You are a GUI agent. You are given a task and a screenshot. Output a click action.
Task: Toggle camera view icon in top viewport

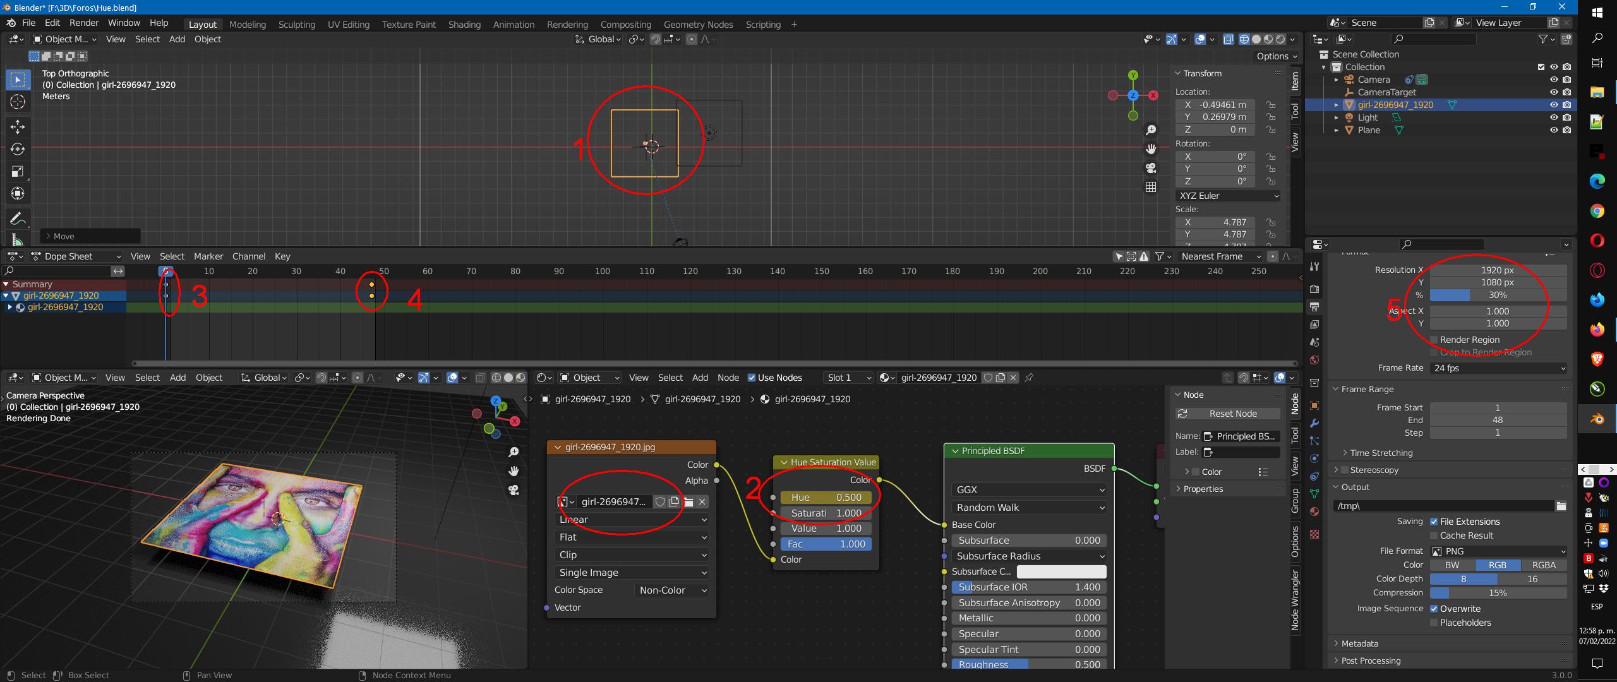coord(1151,168)
